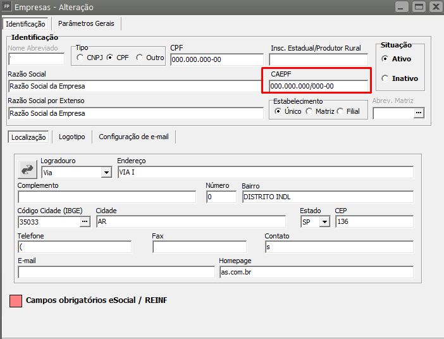The width and height of the screenshot is (444, 339).
Task: Click the CEP input field
Action: click(373, 221)
